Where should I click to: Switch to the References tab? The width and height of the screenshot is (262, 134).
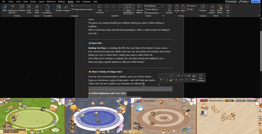51,2
